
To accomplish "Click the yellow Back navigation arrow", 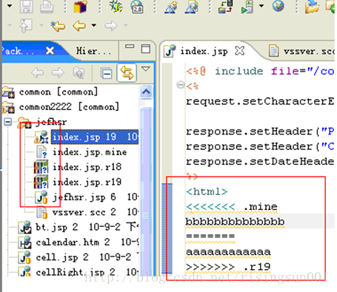I will [x=79, y=26].
